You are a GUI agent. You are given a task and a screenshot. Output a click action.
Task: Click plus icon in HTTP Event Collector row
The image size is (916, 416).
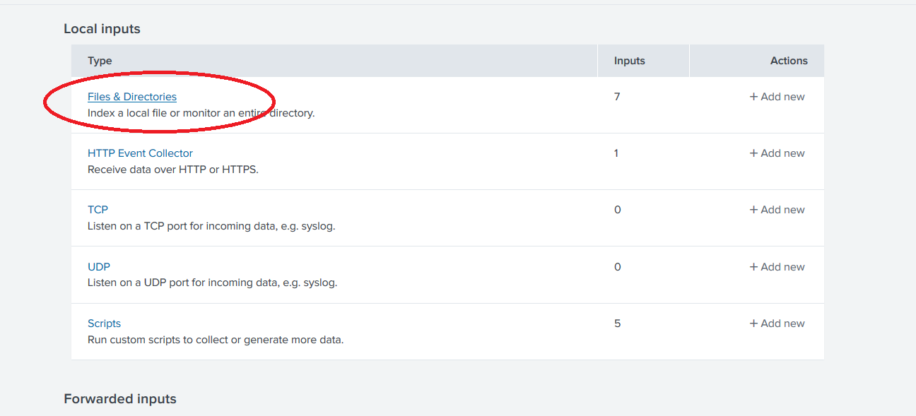click(753, 153)
